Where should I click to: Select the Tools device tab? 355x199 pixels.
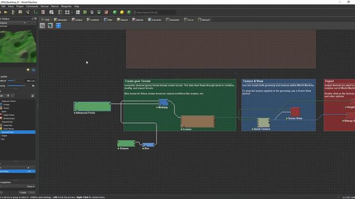45,20
